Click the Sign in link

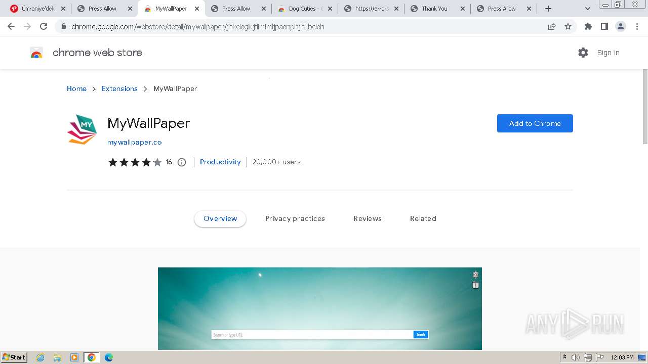[608, 53]
